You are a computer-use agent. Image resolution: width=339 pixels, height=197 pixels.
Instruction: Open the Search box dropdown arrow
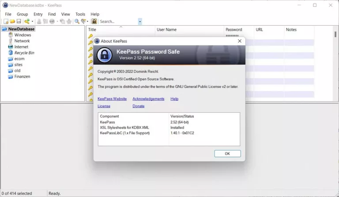[140, 21]
